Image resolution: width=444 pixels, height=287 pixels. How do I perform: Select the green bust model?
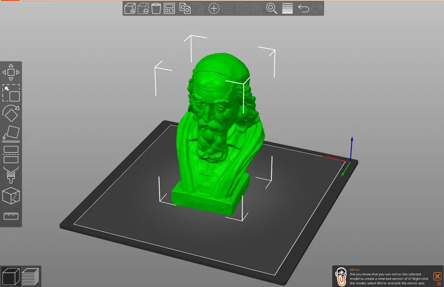pyautogui.click(x=218, y=133)
